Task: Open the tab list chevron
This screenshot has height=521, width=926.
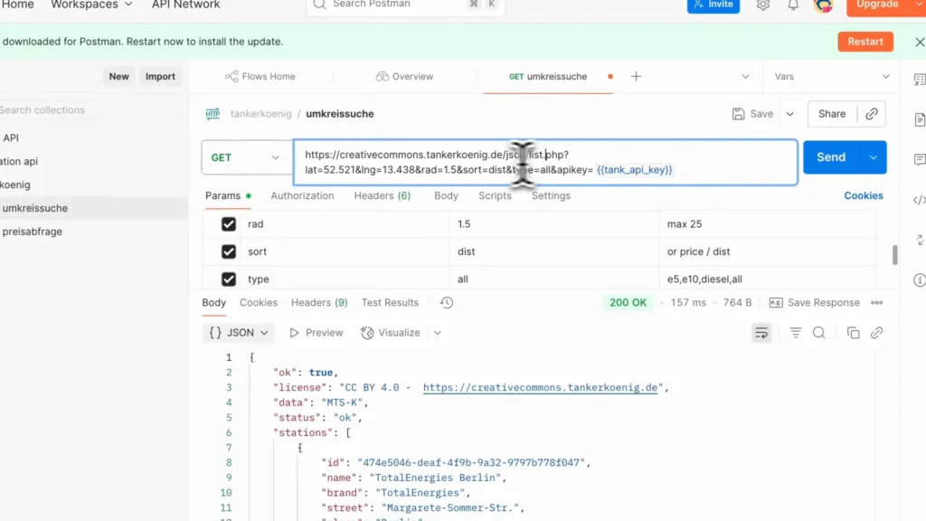Action: [745, 77]
